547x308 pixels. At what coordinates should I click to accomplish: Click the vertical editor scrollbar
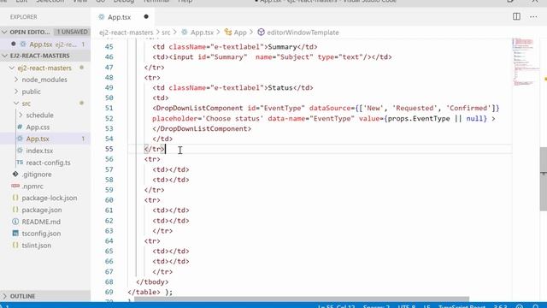(x=544, y=179)
